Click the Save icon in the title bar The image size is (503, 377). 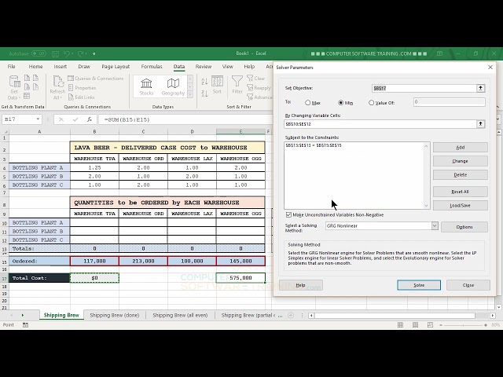55,53
